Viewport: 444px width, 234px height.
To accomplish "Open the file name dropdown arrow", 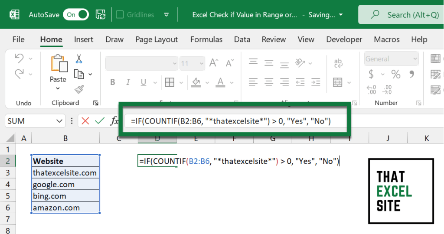I will pyautogui.click(x=341, y=15).
